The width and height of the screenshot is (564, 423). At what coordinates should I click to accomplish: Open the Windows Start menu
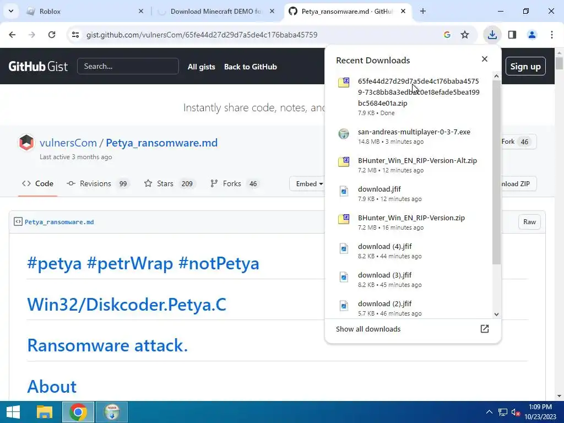coord(13,412)
